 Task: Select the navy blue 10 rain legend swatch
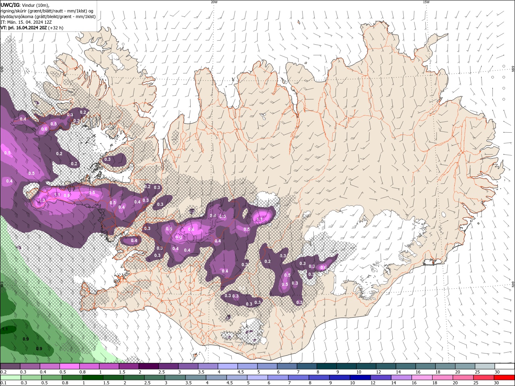[360, 377]
